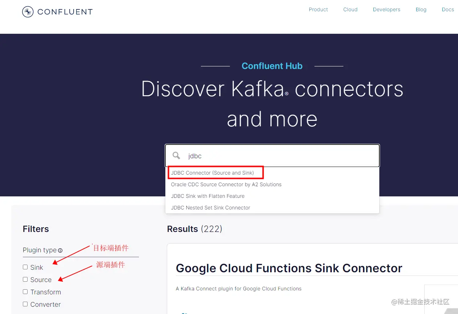Click the search magnifier icon
Screen dimensions: 458x314
[x=176, y=156]
